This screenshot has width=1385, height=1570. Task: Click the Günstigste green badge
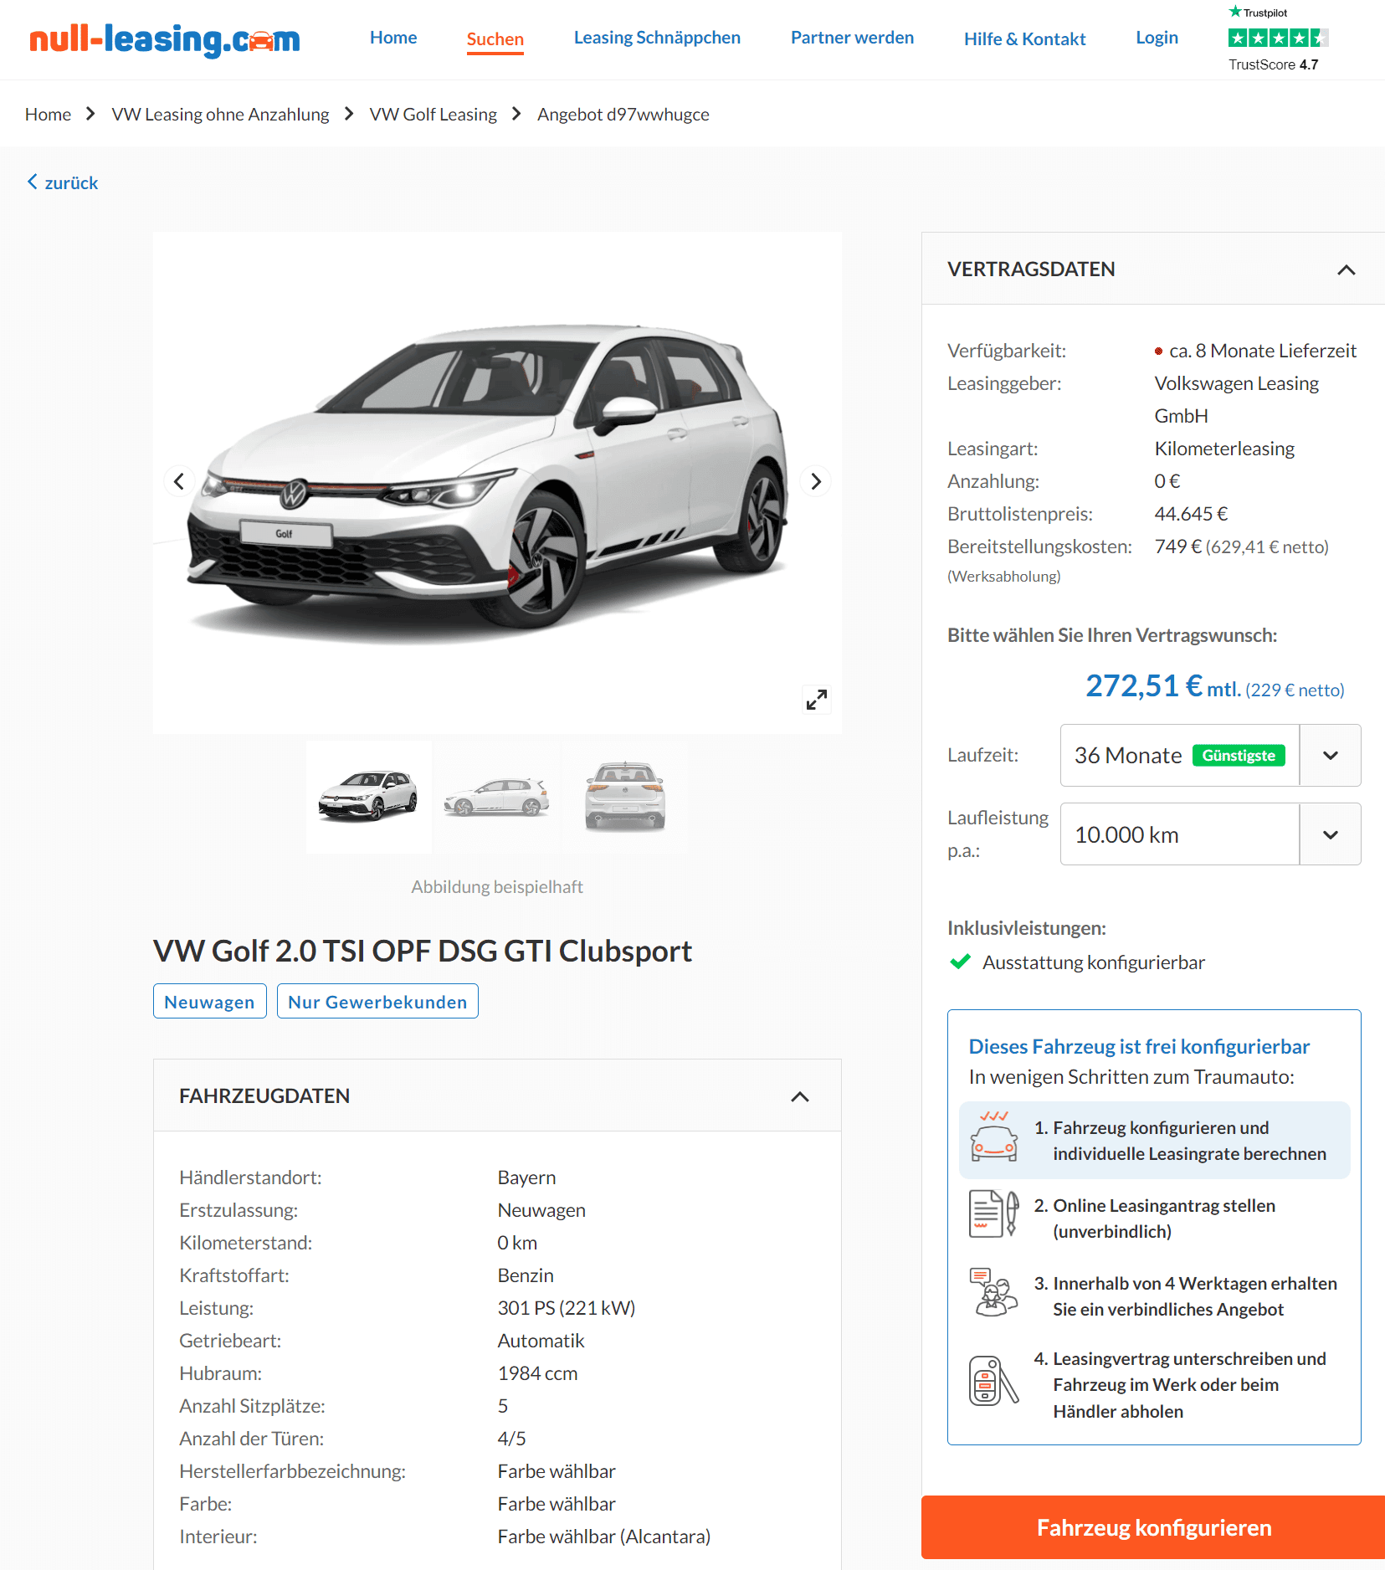[x=1239, y=756]
